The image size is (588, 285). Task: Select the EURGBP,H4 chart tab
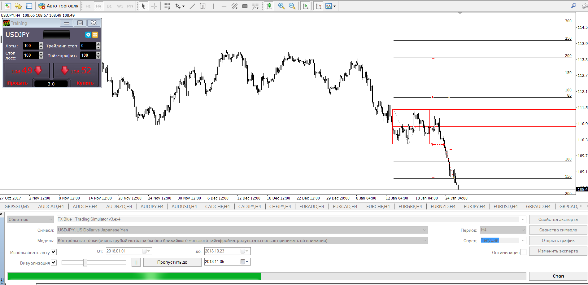coord(410,207)
